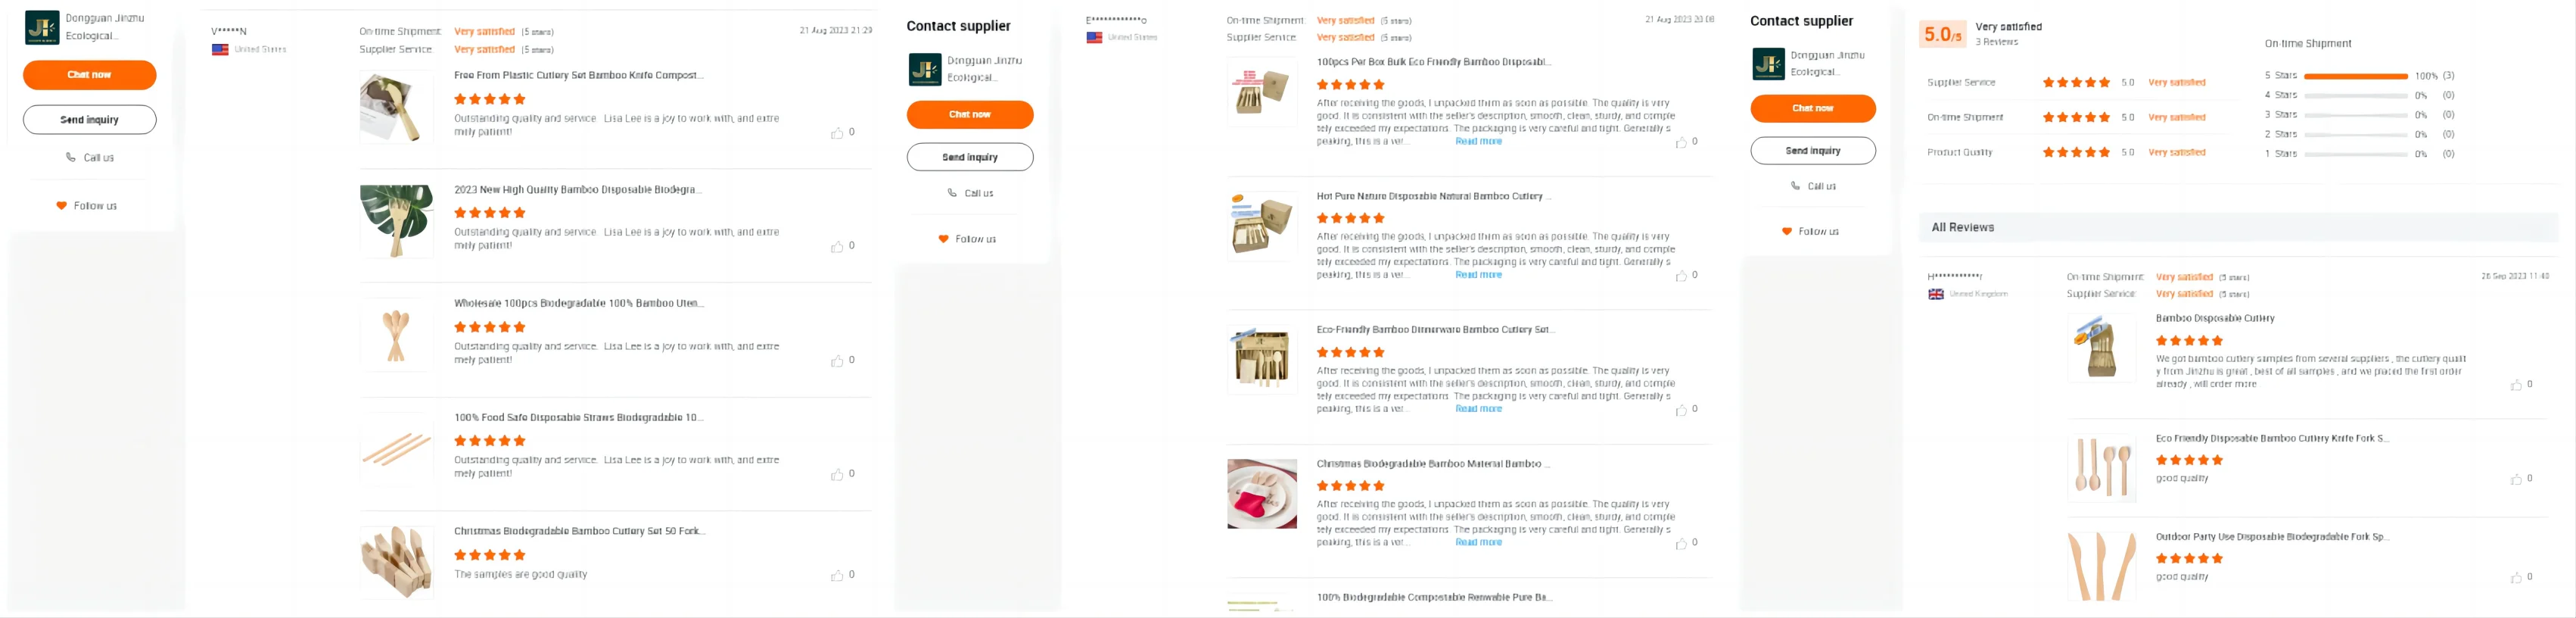Screen dimensions: 2576x618
Task: Click thumbs-up on Hot Pure Nature Disposable review
Action: click(x=1681, y=276)
